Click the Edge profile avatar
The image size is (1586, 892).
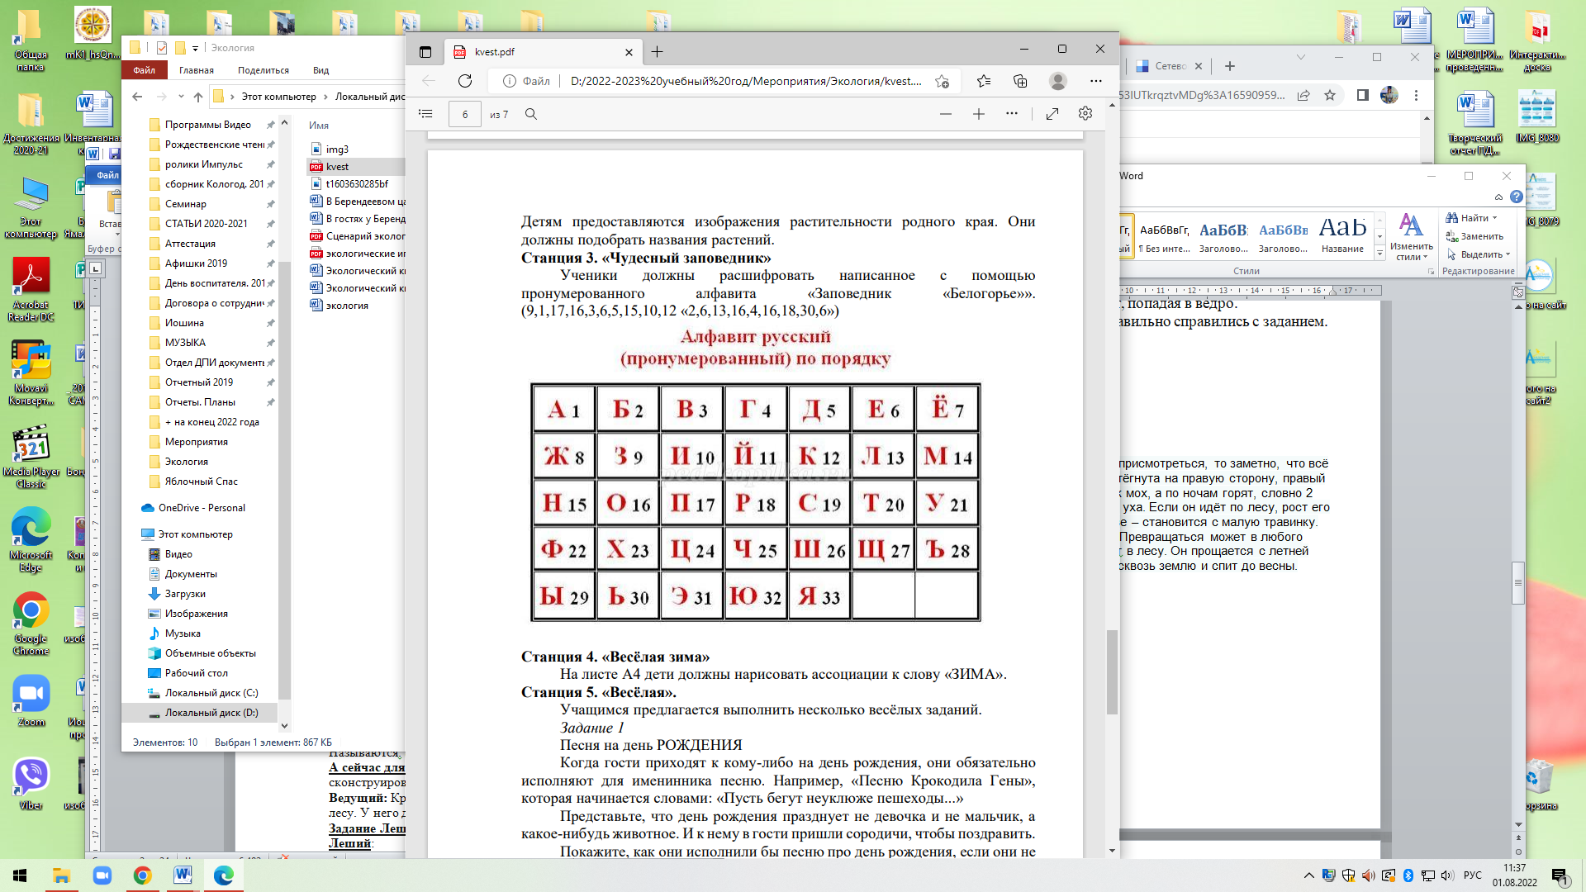(1058, 81)
